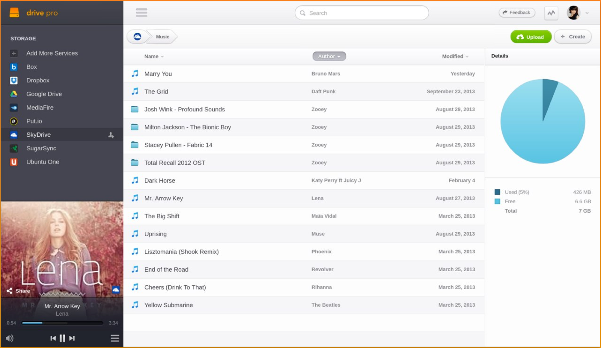This screenshot has height=348, width=601.
Task: Click music note icon for Lisztomania (Shook Remix)
Action: pyautogui.click(x=135, y=252)
